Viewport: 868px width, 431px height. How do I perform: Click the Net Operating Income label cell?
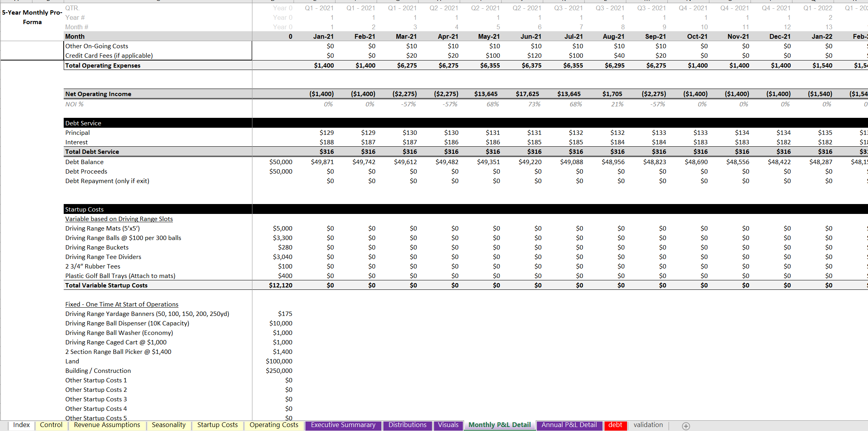99,94
